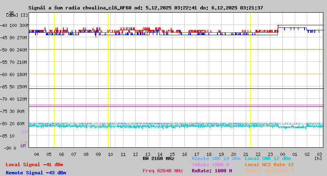Viewport: 327px width, 176px height.
Task: Click the '12' hour tick on time axis
Action: point(135,154)
